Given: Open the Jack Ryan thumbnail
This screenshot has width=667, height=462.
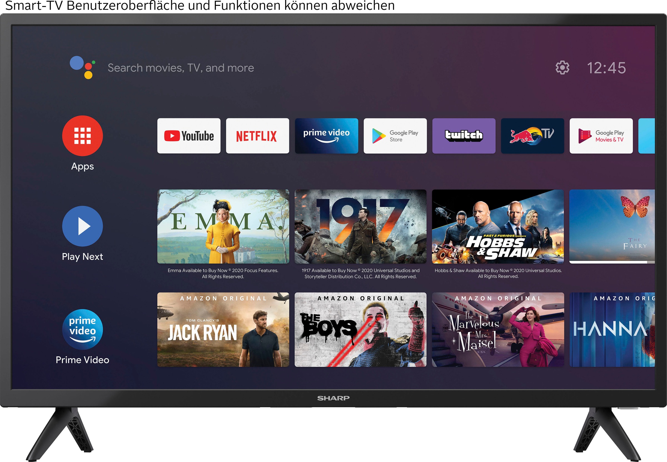Looking at the screenshot, I should (223, 330).
